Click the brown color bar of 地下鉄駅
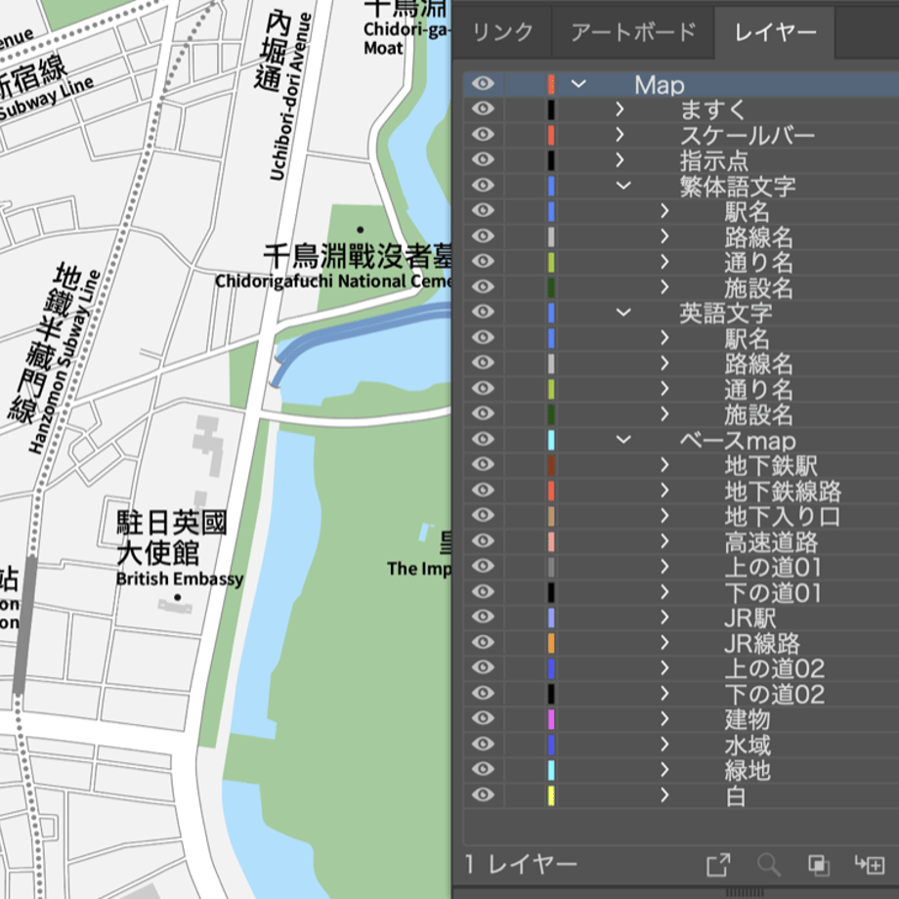 pyautogui.click(x=551, y=465)
